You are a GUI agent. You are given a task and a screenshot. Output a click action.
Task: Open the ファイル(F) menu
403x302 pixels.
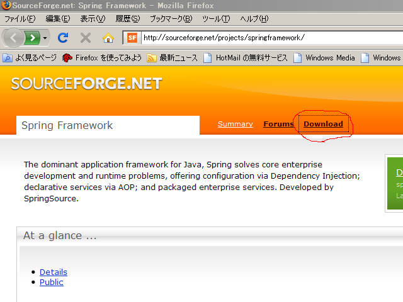tap(20, 19)
